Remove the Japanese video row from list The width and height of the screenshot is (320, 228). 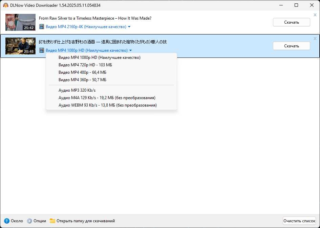(x=315, y=39)
